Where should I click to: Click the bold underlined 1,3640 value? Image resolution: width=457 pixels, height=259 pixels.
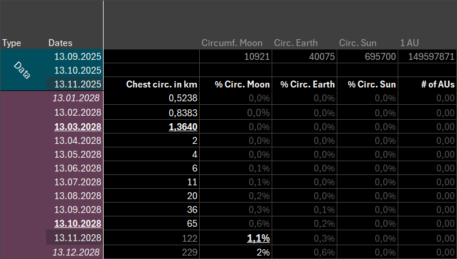click(x=183, y=127)
